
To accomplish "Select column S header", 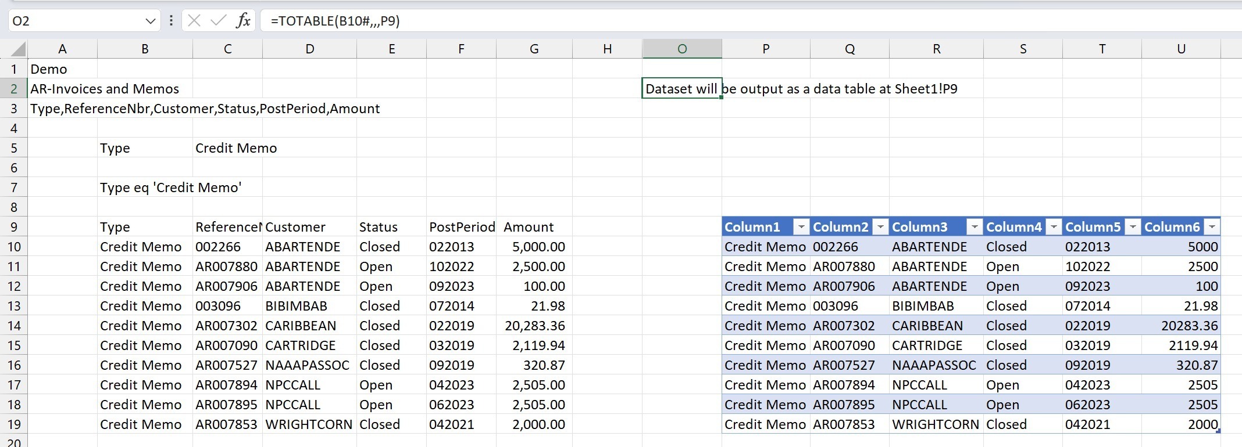I will click(x=1023, y=49).
